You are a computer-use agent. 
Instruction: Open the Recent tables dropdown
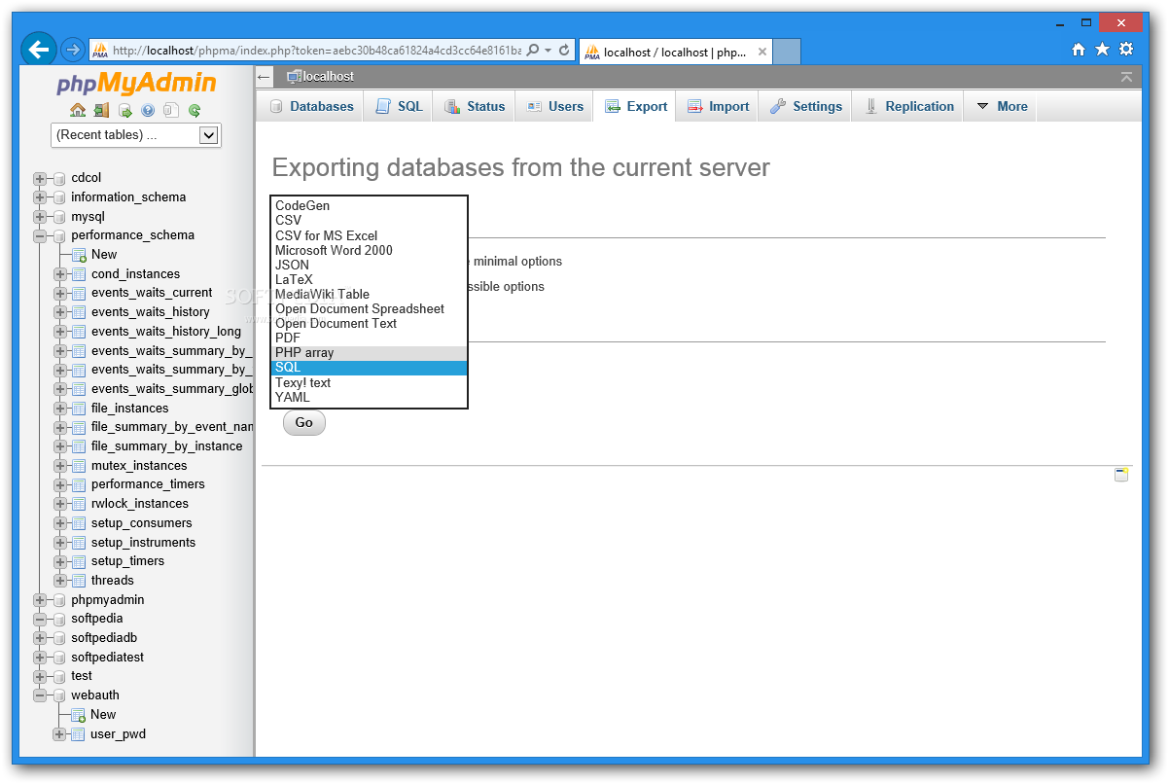tap(136, 135)
